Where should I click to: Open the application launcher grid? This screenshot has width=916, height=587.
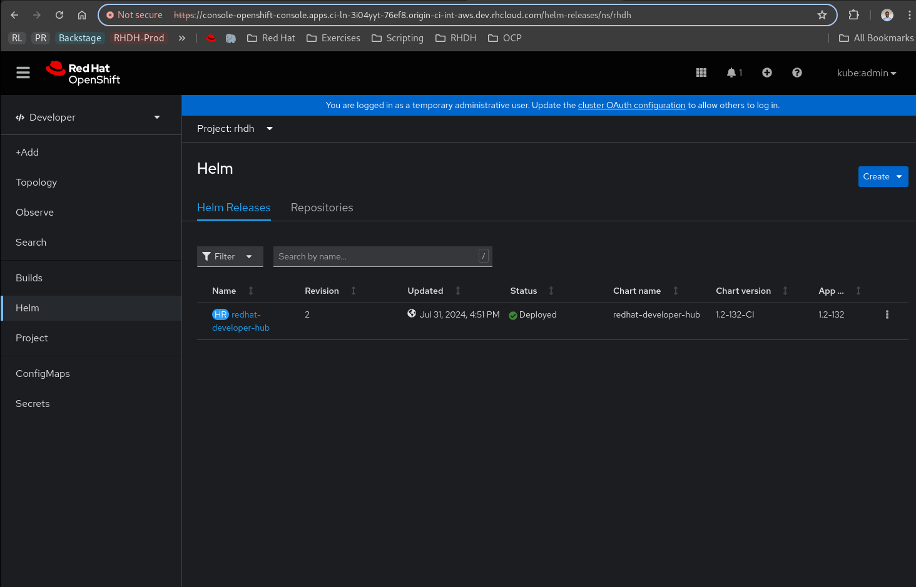coord(701,73)
